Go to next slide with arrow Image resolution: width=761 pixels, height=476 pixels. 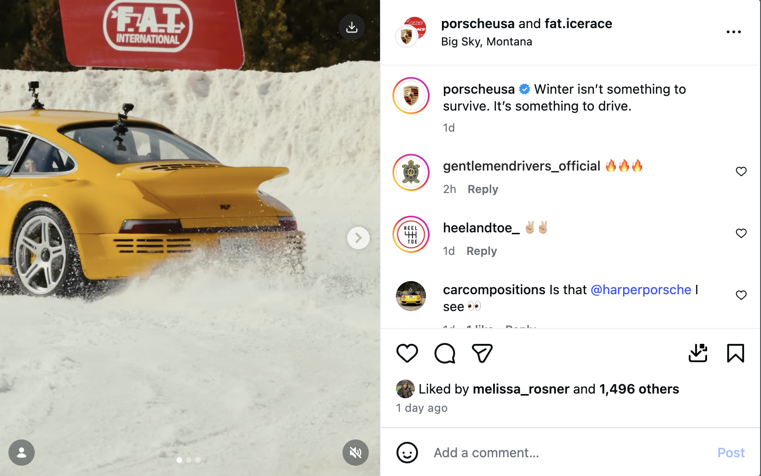tap(358, 238)
